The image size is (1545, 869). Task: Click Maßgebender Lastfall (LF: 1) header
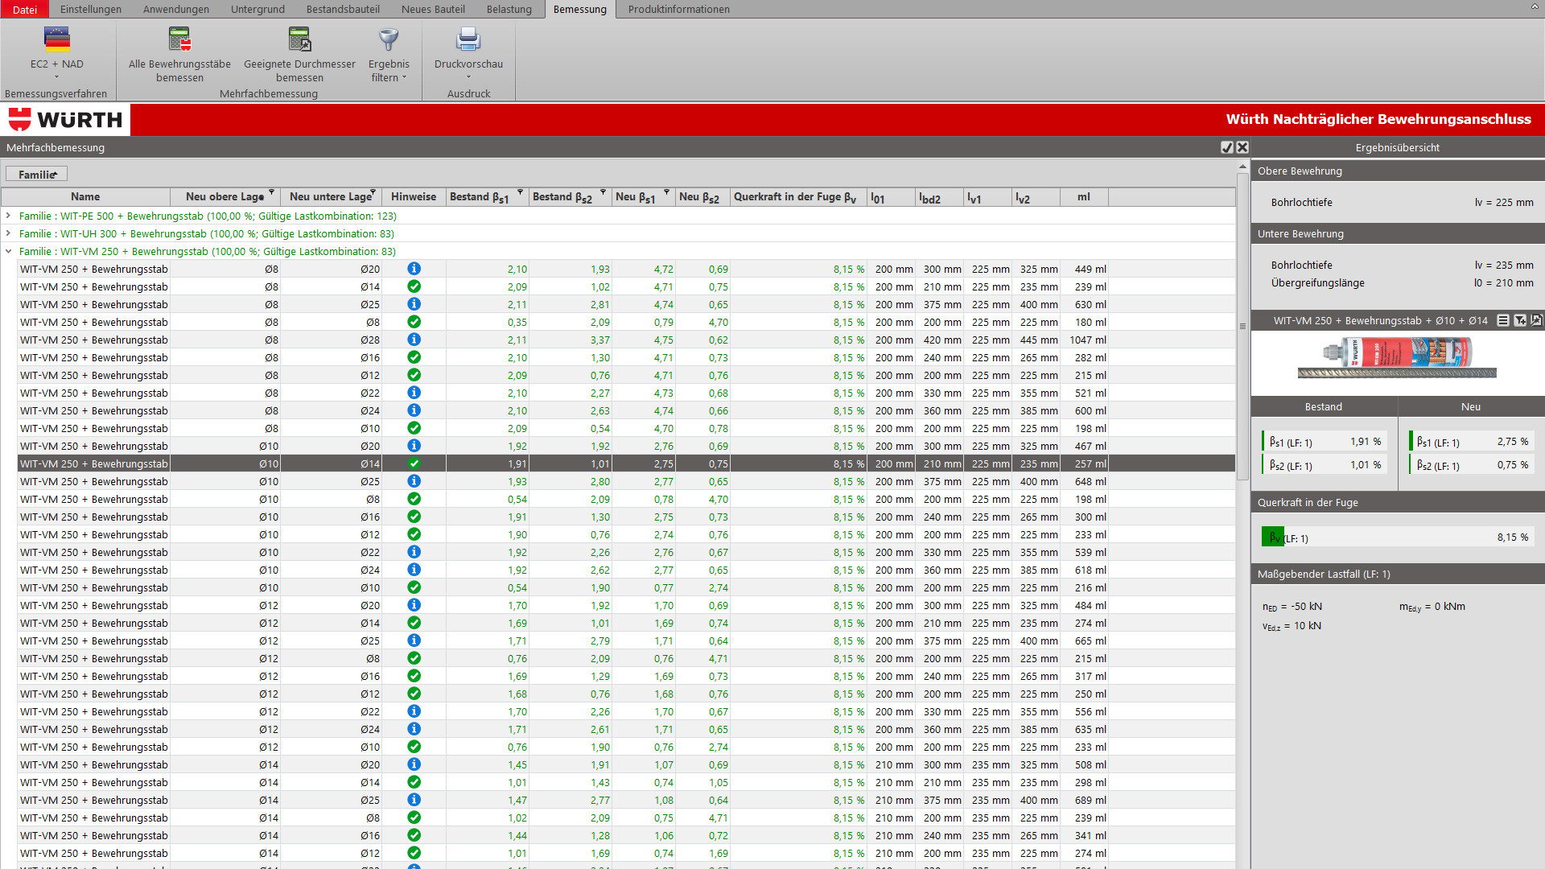pyautogui.click(x=1398, y=574)
